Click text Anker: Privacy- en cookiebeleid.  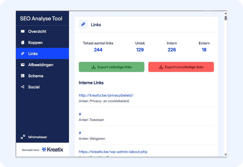[x=104, y=101]
